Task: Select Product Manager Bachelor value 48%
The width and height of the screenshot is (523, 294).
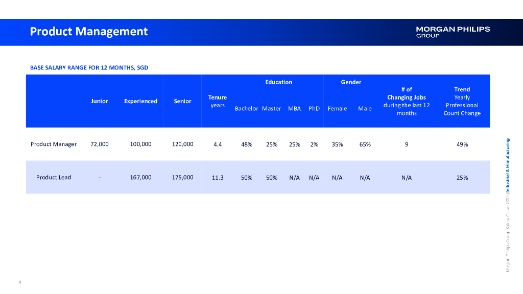Action: [247, 144]
